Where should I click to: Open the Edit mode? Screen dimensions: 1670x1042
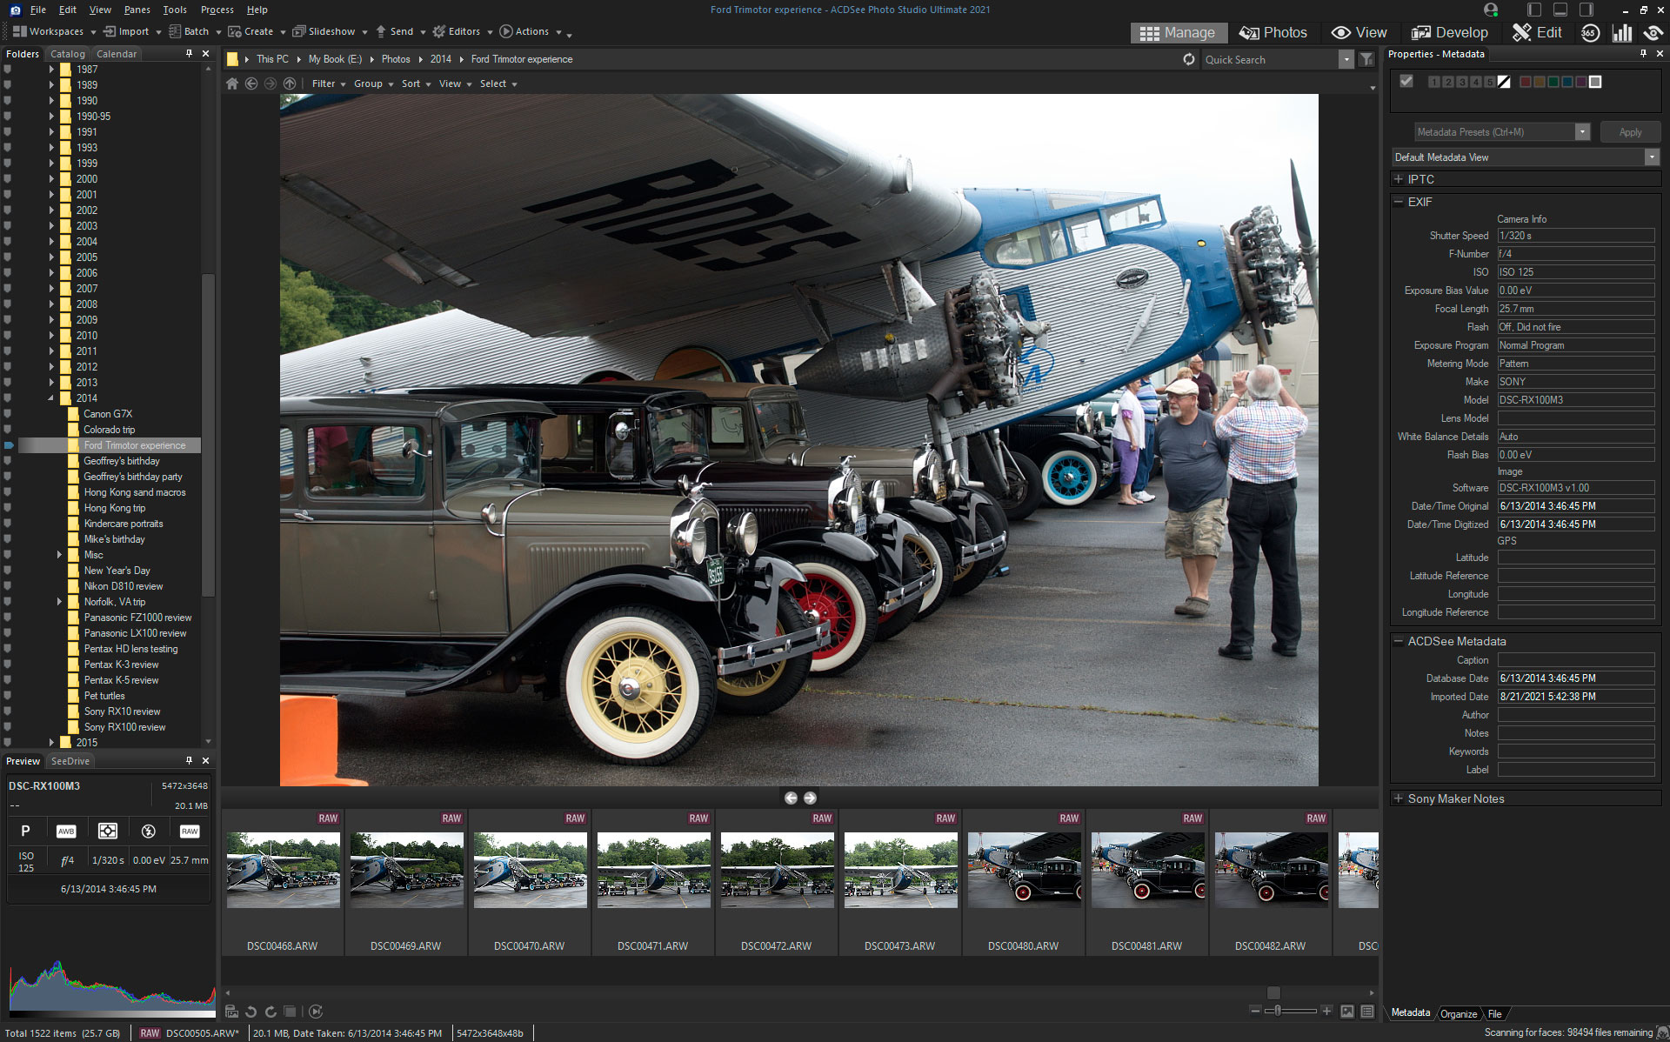coord(1536,32)
